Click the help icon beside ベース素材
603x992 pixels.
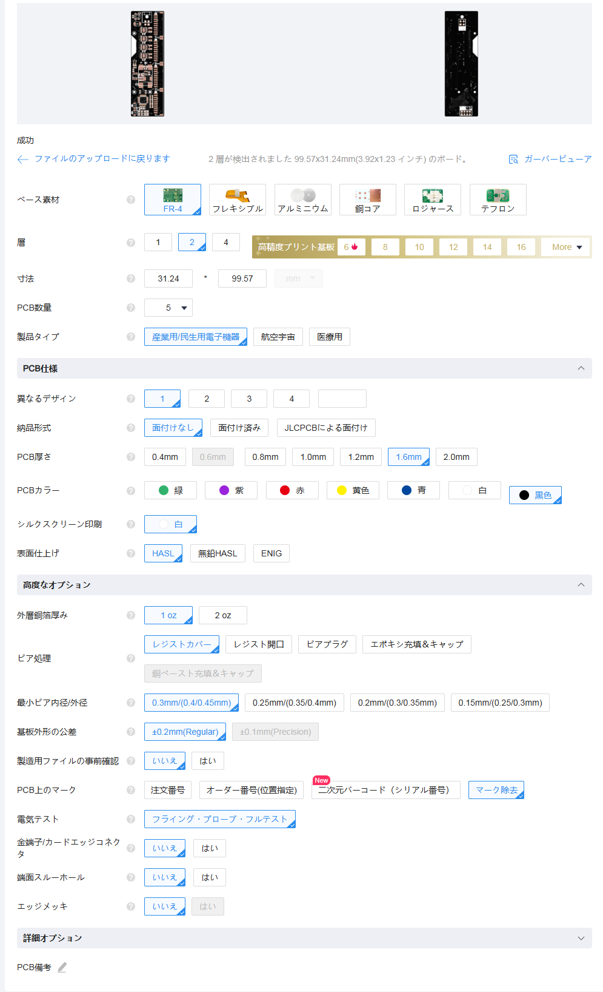point(131,200)
